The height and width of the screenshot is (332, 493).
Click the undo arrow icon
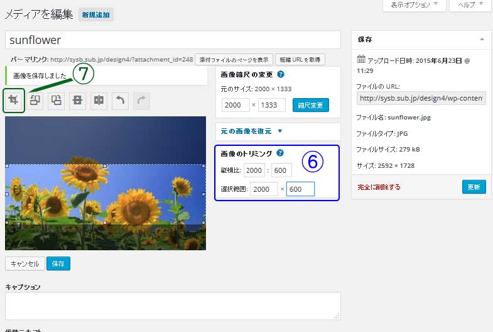(x=120, y=101)
